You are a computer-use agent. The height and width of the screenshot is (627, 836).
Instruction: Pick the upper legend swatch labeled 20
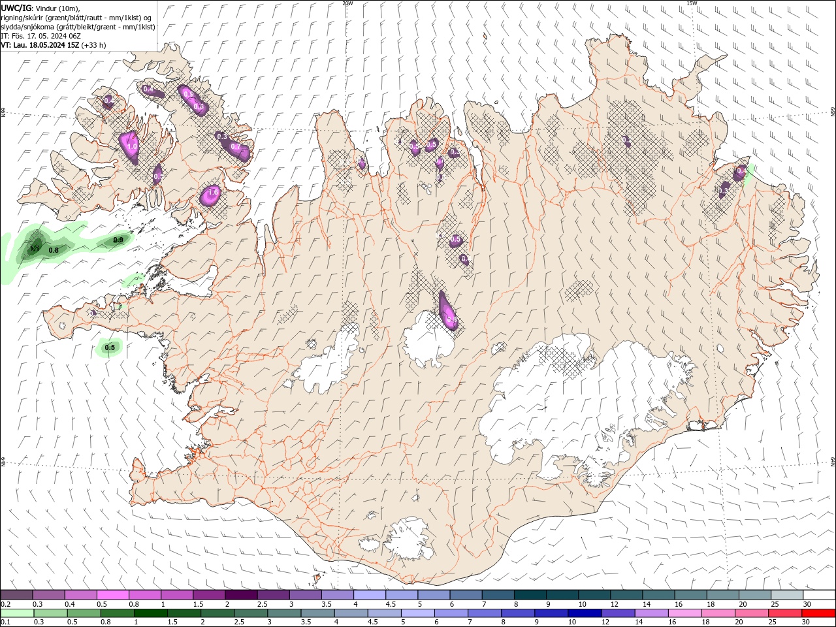pos(755,594)
